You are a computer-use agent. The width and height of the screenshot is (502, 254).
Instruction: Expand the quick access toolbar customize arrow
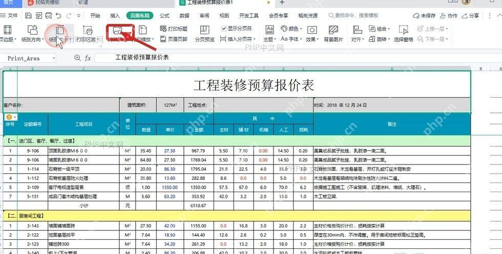coord(79,16)
